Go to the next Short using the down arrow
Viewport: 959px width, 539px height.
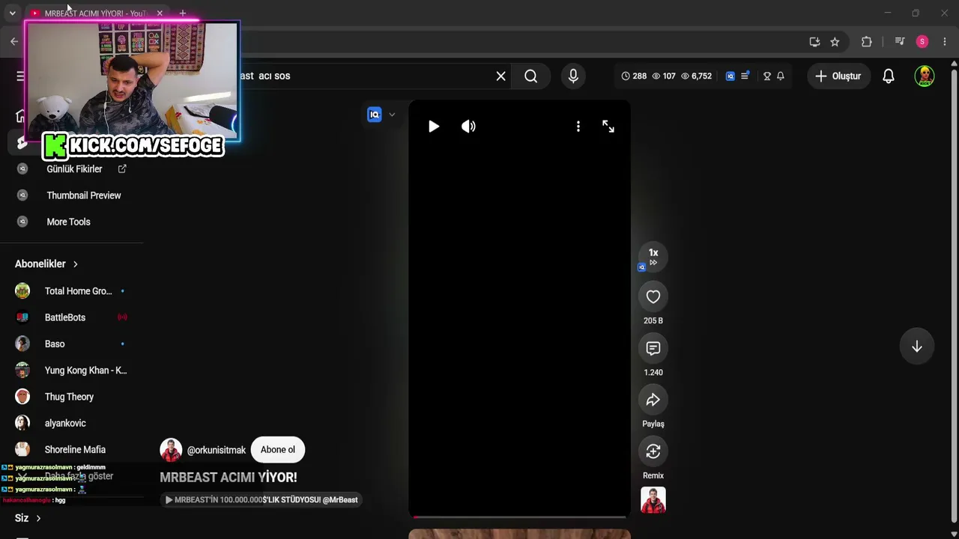[917, 347]
